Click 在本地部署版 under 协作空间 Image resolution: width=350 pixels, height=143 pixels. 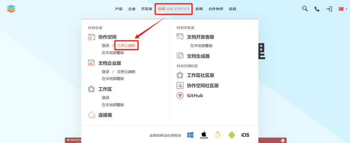(113, 53)
